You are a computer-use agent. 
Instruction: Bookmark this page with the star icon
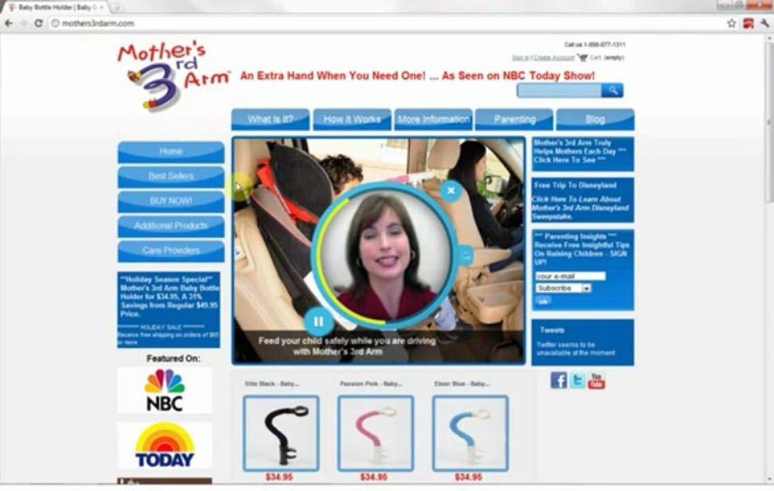(x=732, y=23)
